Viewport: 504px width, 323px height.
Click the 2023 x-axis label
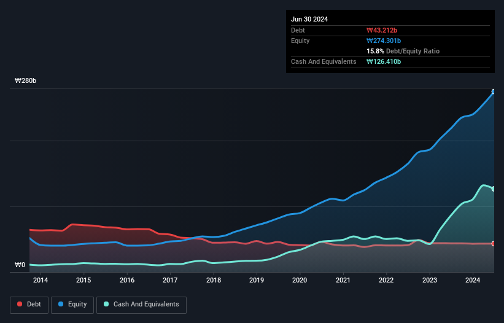[x=430, y=280]
